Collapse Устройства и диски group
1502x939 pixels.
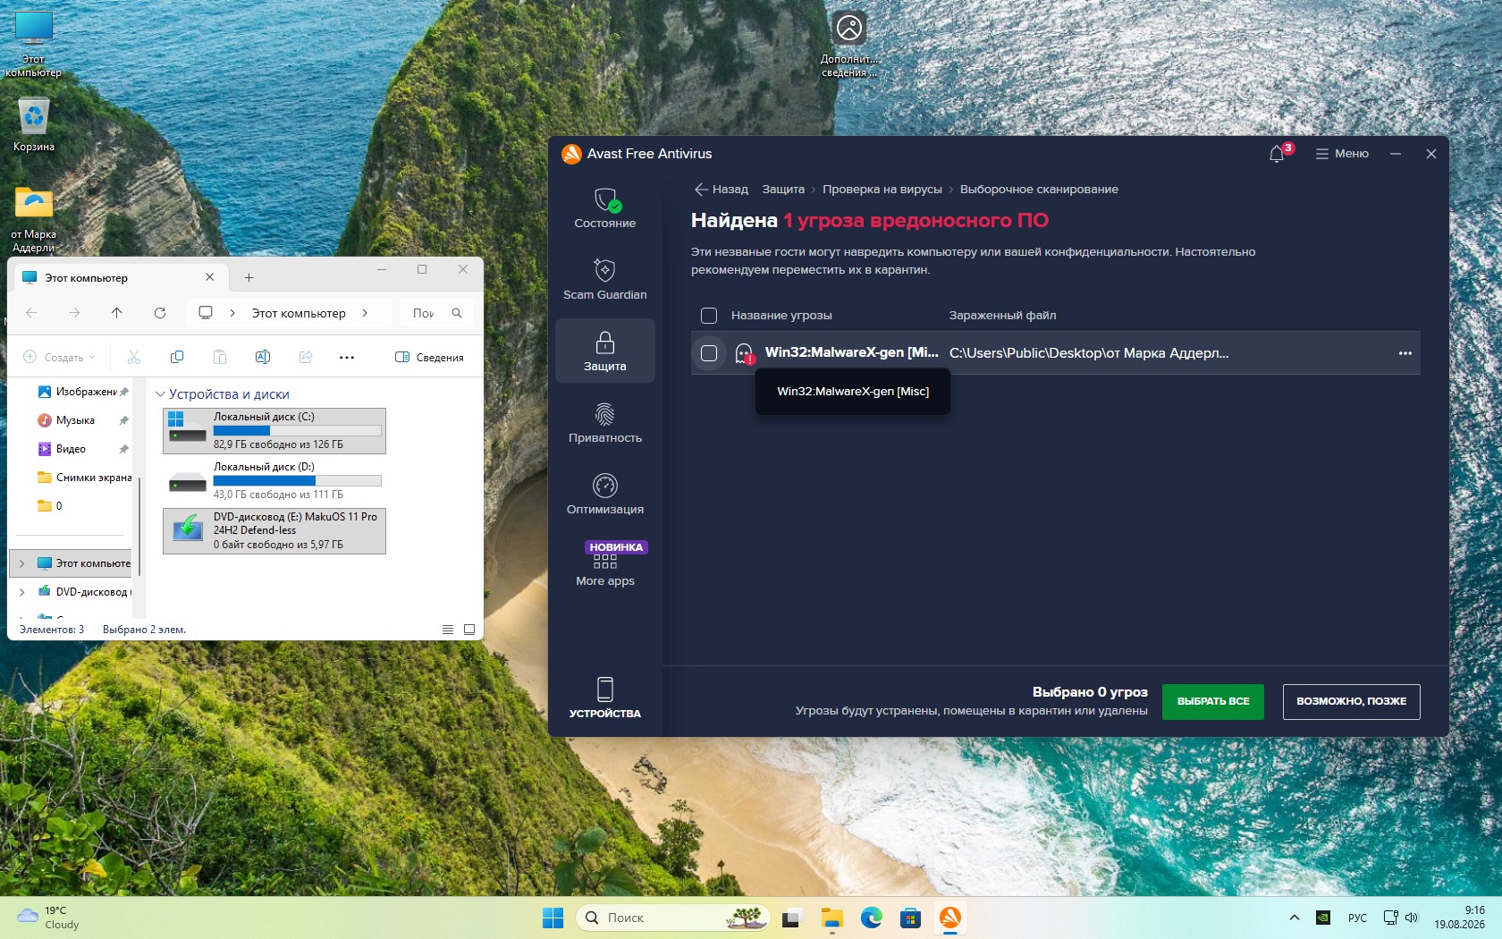tap(161, 394)
